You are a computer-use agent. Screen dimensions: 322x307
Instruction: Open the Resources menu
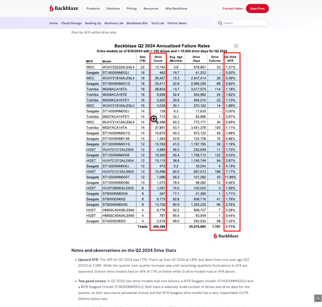point(151,8)
